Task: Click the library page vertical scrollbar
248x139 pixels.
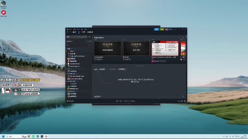Action: click(187, 36)
